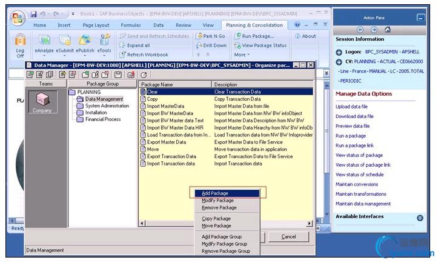This screenshot has height=263, width=438.
Task: Click the worksheet vertical scrollbar down arrow
Action: coord(327,215)
